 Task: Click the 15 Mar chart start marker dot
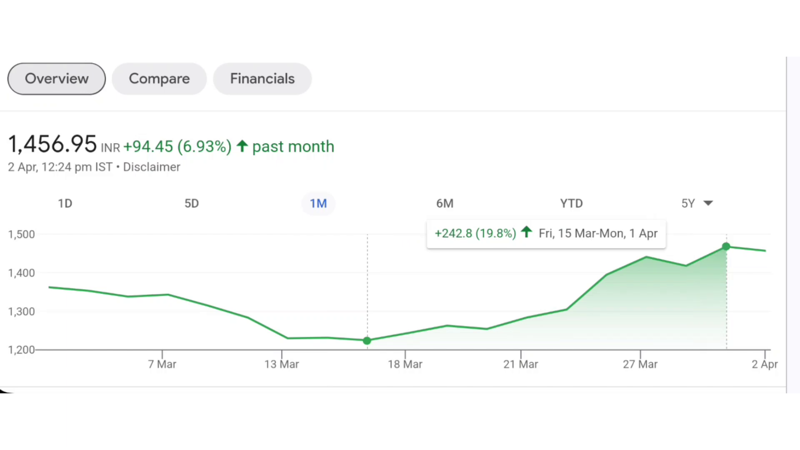[367, 341]
